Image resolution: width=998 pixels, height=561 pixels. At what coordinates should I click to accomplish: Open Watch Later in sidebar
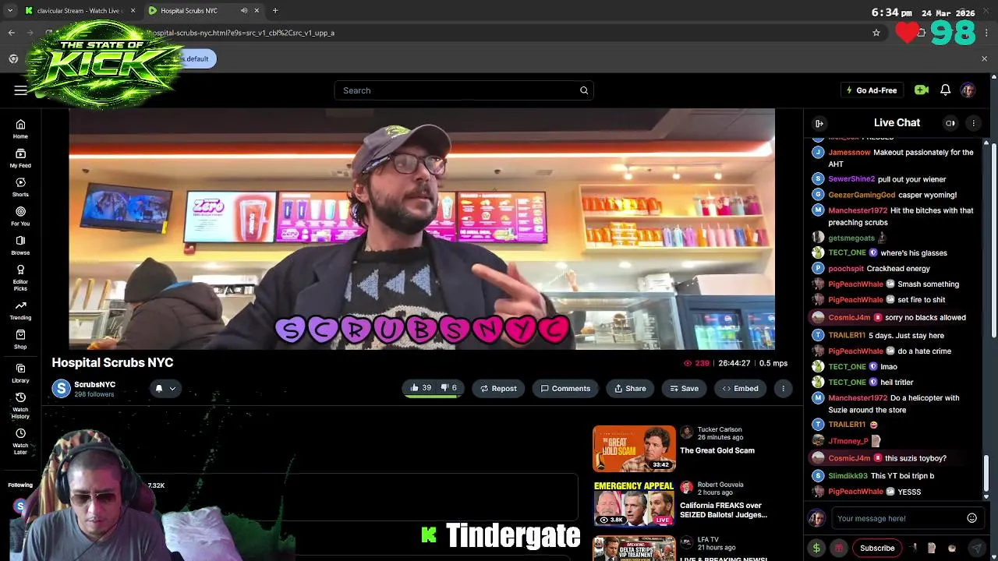point(20,441)
